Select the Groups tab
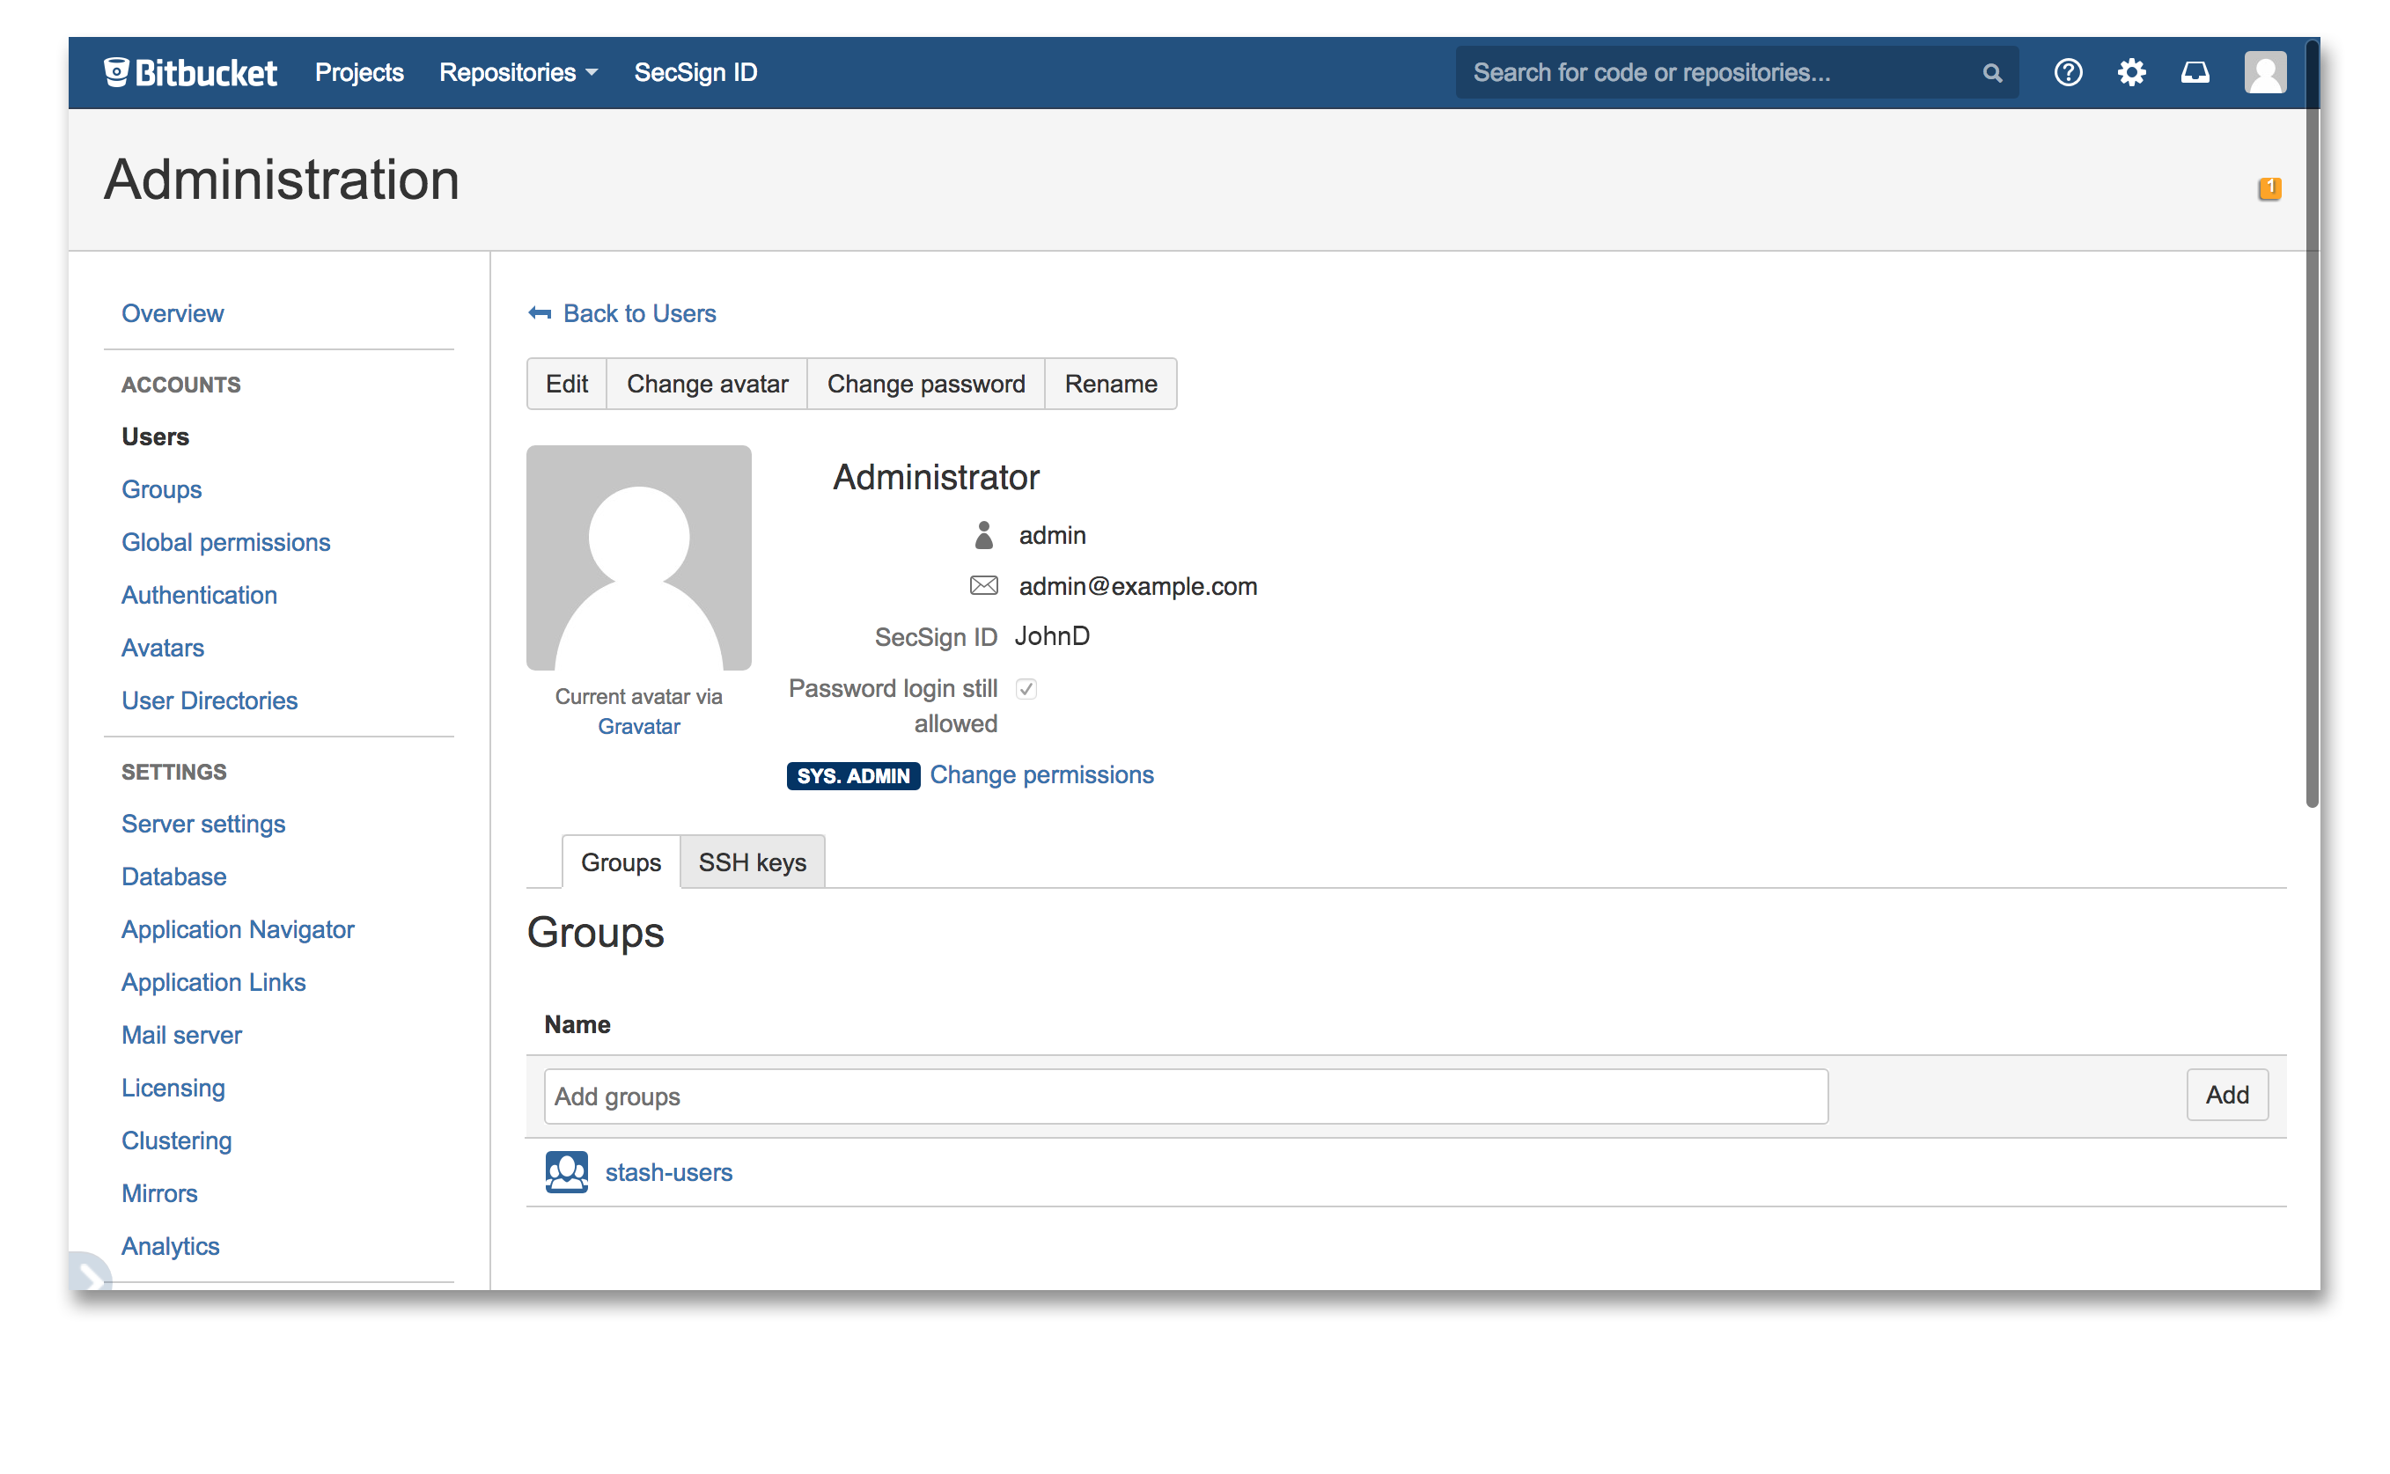2390x1474 pixels. point(621,862)
